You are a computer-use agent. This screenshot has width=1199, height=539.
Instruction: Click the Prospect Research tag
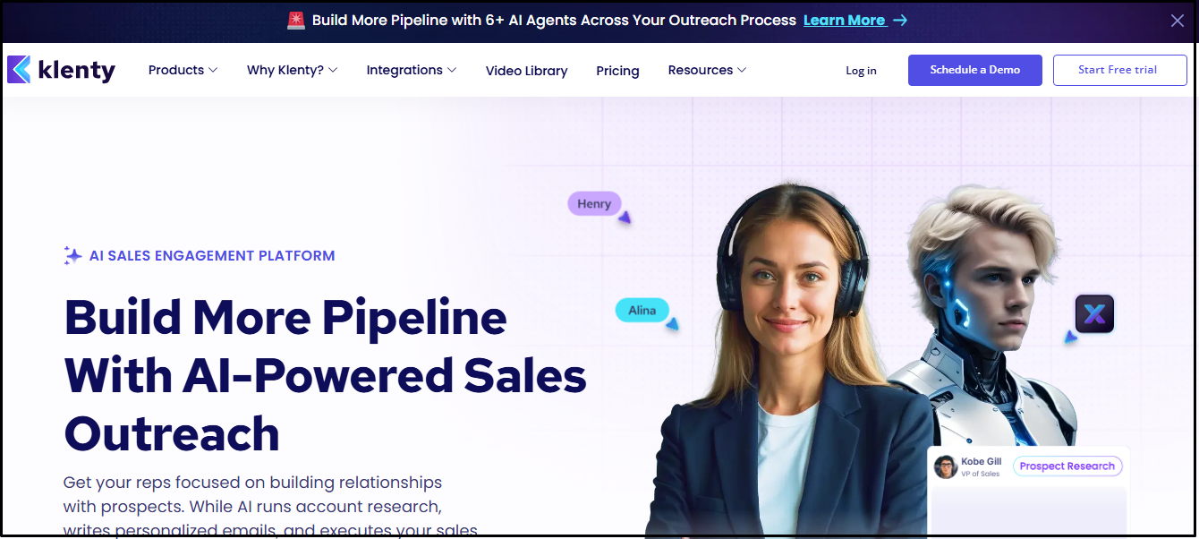(1067, 466)
